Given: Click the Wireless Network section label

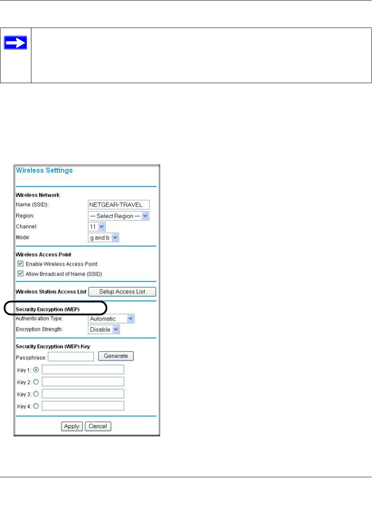Looking at the screenshot, I should (38, 195).
